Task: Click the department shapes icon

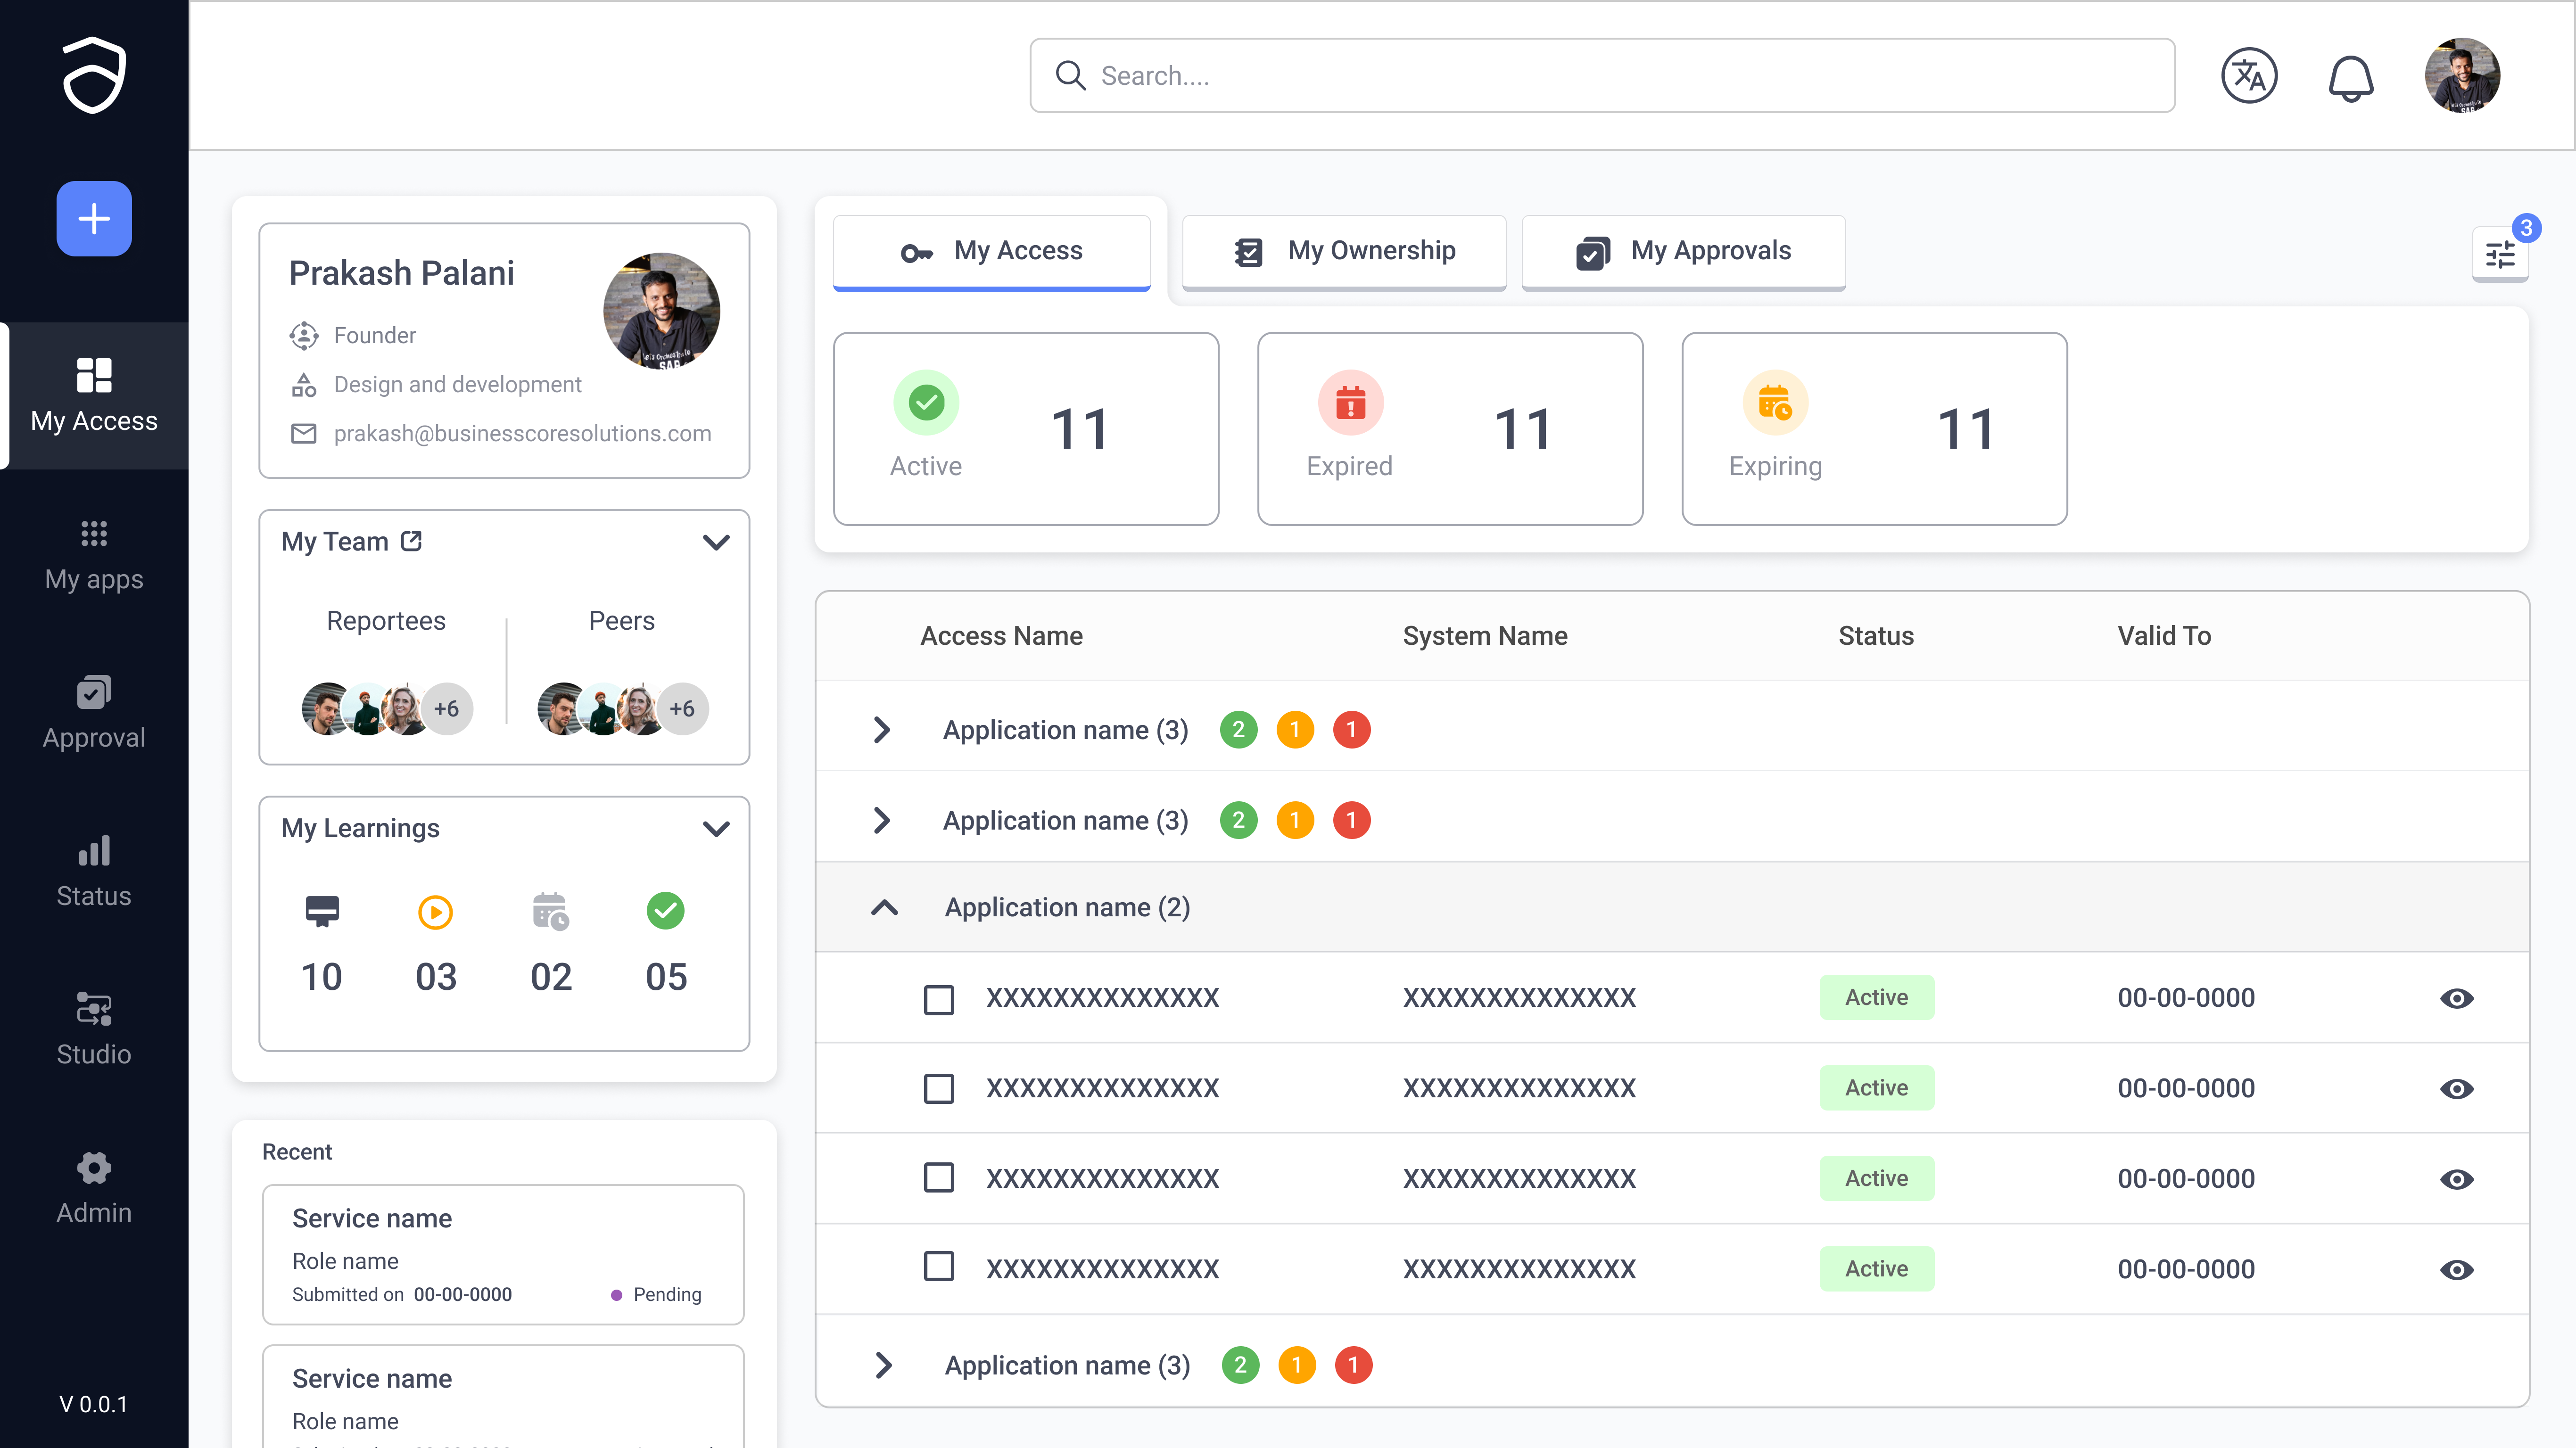Action: coord(303,384)
